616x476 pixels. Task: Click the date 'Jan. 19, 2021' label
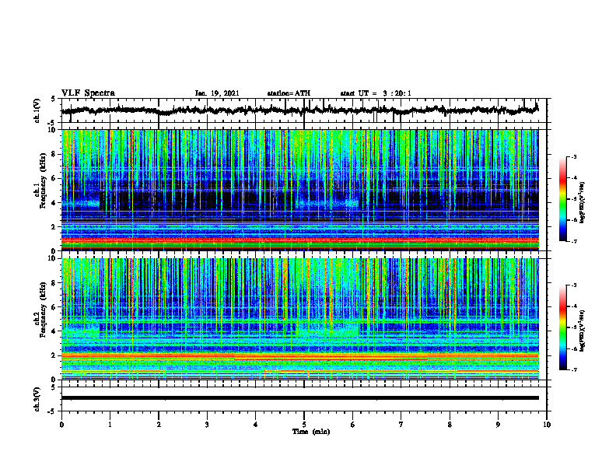[217, 93]
